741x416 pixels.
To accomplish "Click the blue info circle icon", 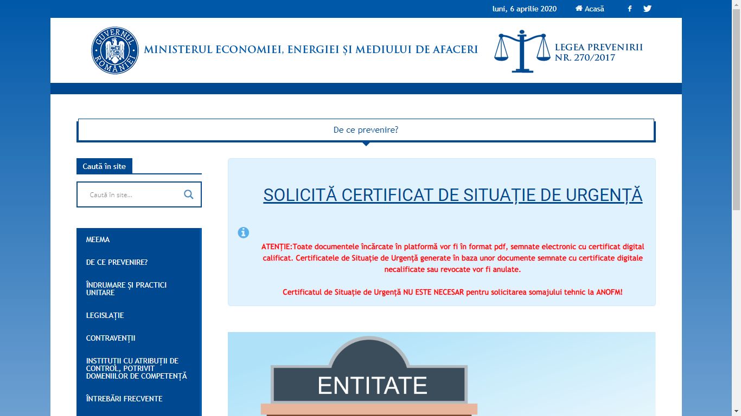I will tap(244, 232).
